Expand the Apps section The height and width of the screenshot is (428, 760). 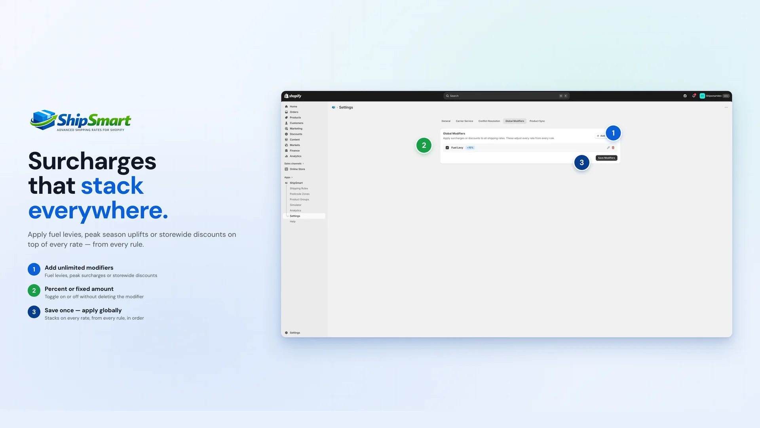[x=288, y=178]
